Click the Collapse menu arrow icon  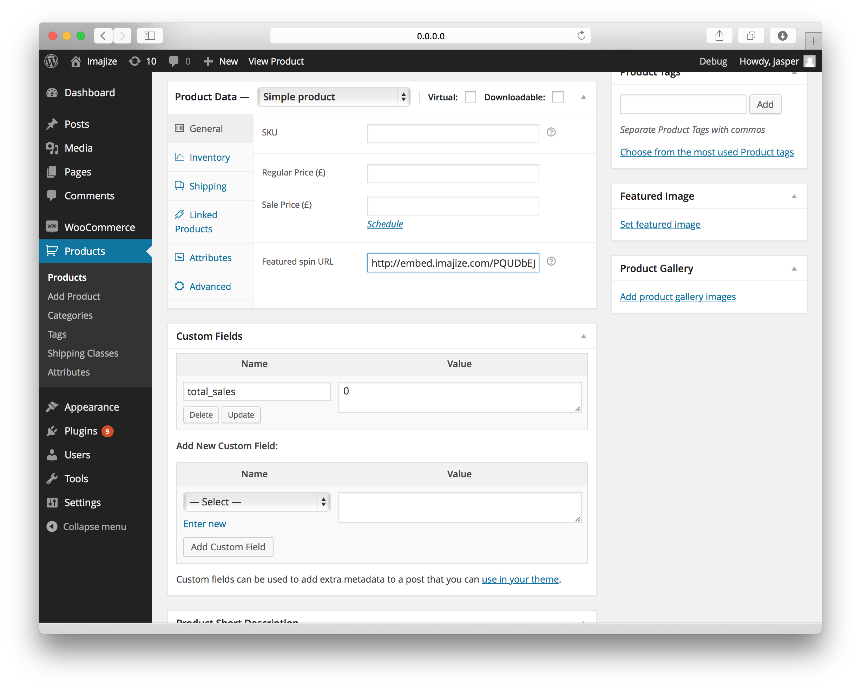(52, 526)
